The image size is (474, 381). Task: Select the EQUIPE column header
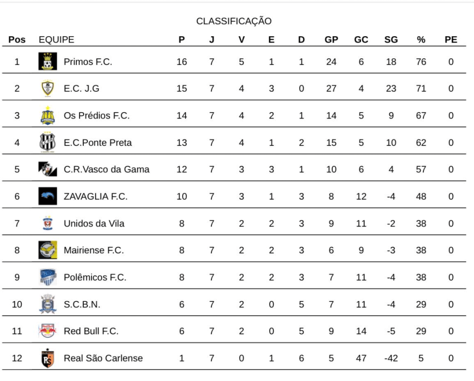[x=56, y=40]
